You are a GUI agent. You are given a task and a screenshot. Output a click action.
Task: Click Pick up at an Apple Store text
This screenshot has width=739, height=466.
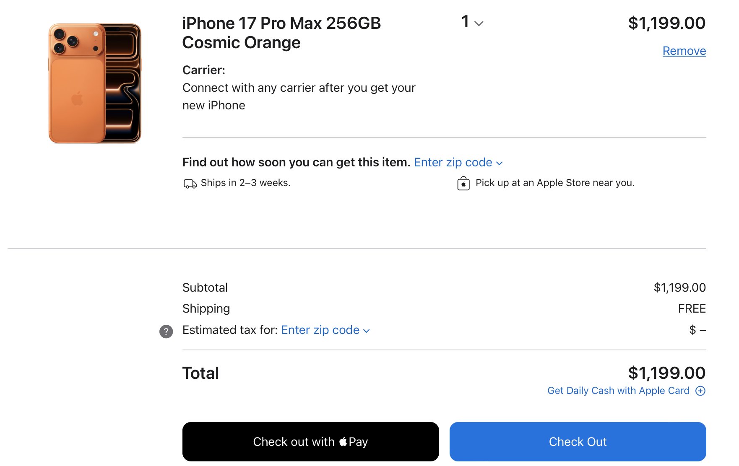click(x=554, y=183)
